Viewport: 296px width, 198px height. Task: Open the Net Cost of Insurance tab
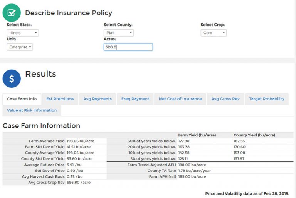pos(180,99)
